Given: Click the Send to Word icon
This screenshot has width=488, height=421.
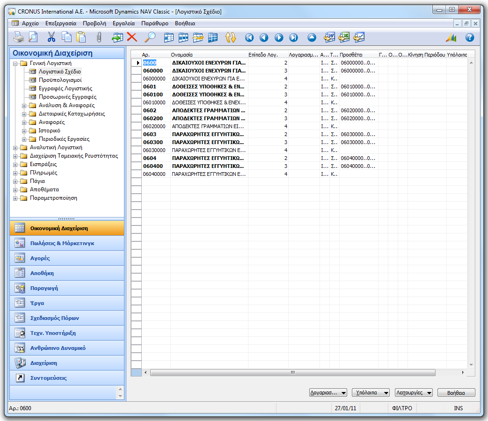Looking at the screenshot, I should click(329, 37).
